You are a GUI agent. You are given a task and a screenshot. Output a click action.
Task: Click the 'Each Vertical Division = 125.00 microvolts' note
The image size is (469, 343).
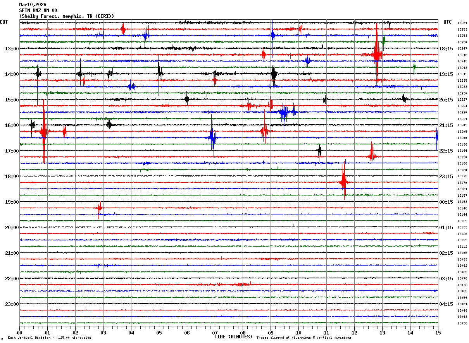tap(49, 338)
